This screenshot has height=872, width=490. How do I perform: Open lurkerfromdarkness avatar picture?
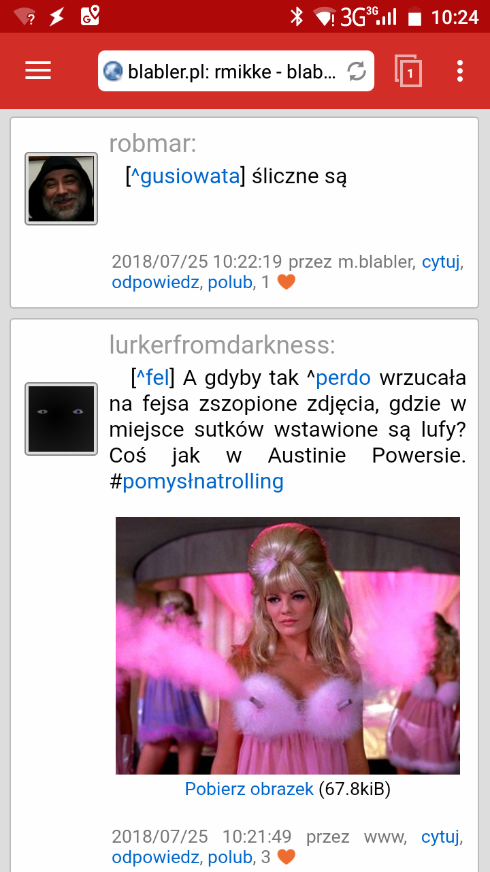(x=61, y=419)
